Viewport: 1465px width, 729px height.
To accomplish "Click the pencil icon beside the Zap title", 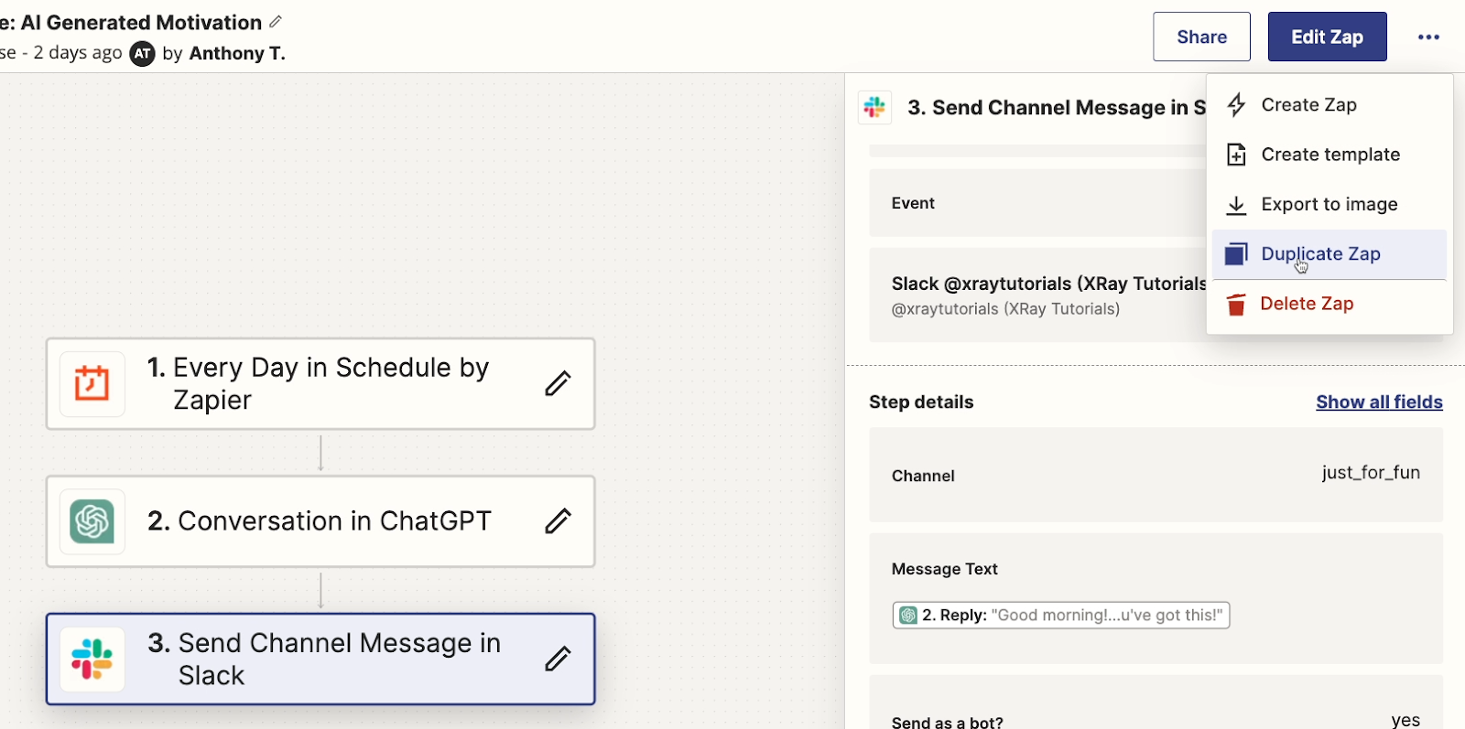I will pyautogui.click(x=276, y=21).
